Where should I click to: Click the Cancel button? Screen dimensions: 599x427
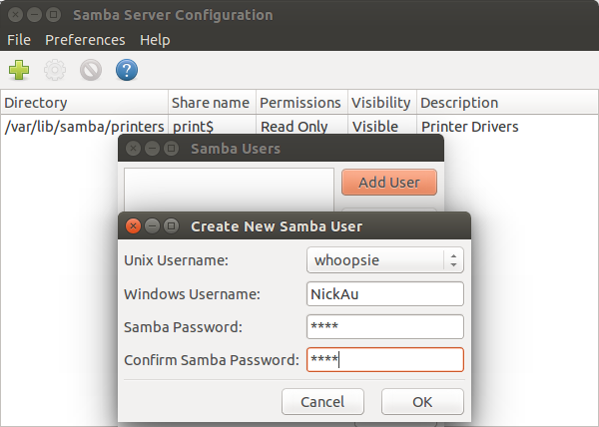pyautogui.click(x=322, y=402)
